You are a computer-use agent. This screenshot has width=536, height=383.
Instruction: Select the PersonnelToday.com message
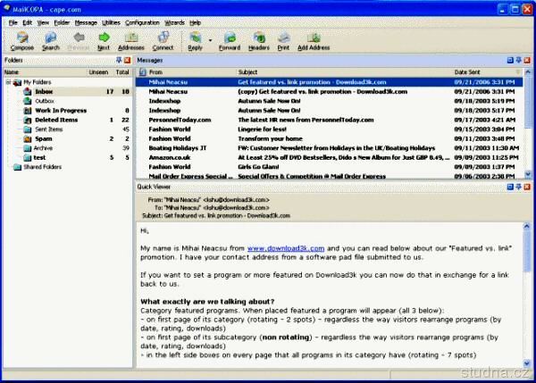pyautogui.click(x=330, y=120)
